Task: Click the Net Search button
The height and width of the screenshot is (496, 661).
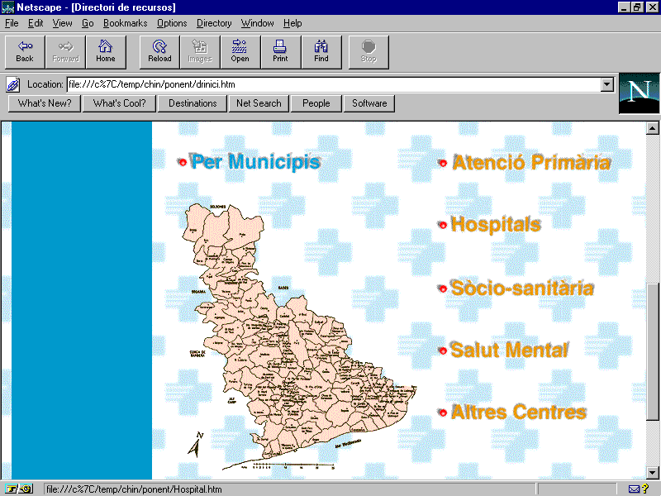Action: point(259,103)
